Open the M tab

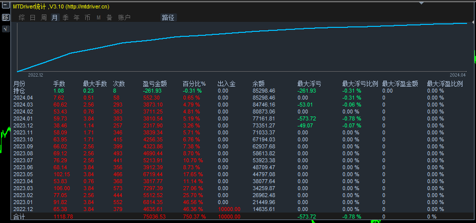tap(99, 17)
